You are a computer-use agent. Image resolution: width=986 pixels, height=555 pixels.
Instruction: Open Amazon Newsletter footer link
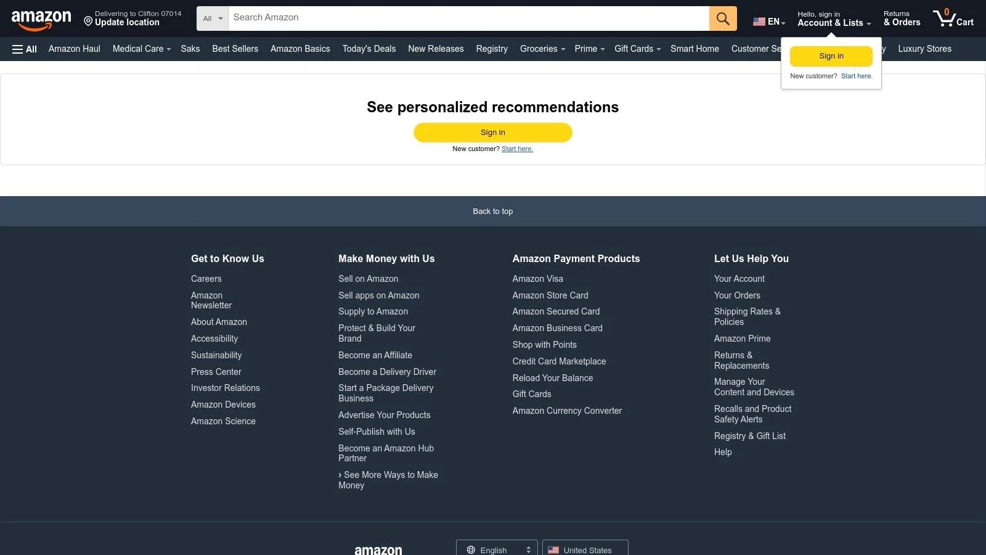click(211, 300)
